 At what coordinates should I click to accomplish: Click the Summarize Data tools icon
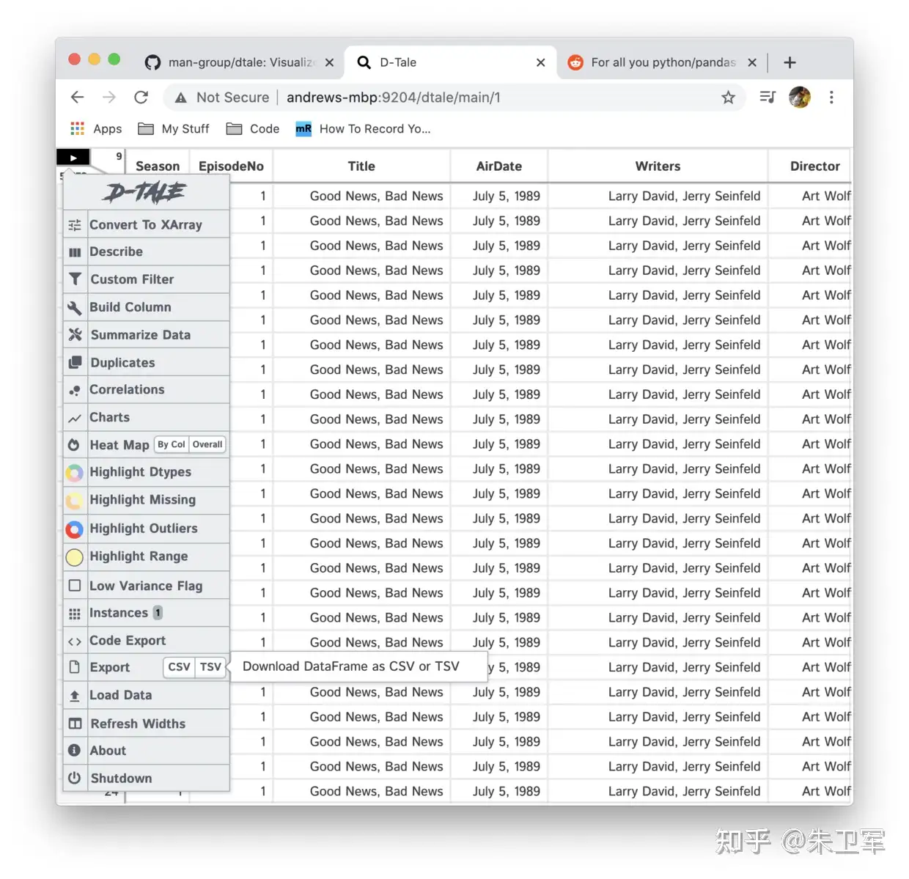click(75, 335)
